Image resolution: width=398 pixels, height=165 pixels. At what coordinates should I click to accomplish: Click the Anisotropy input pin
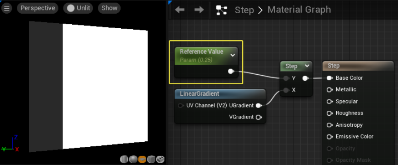pos(329,125)
